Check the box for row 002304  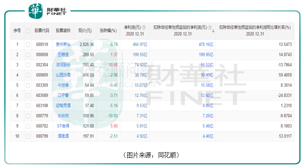[28, 65]
